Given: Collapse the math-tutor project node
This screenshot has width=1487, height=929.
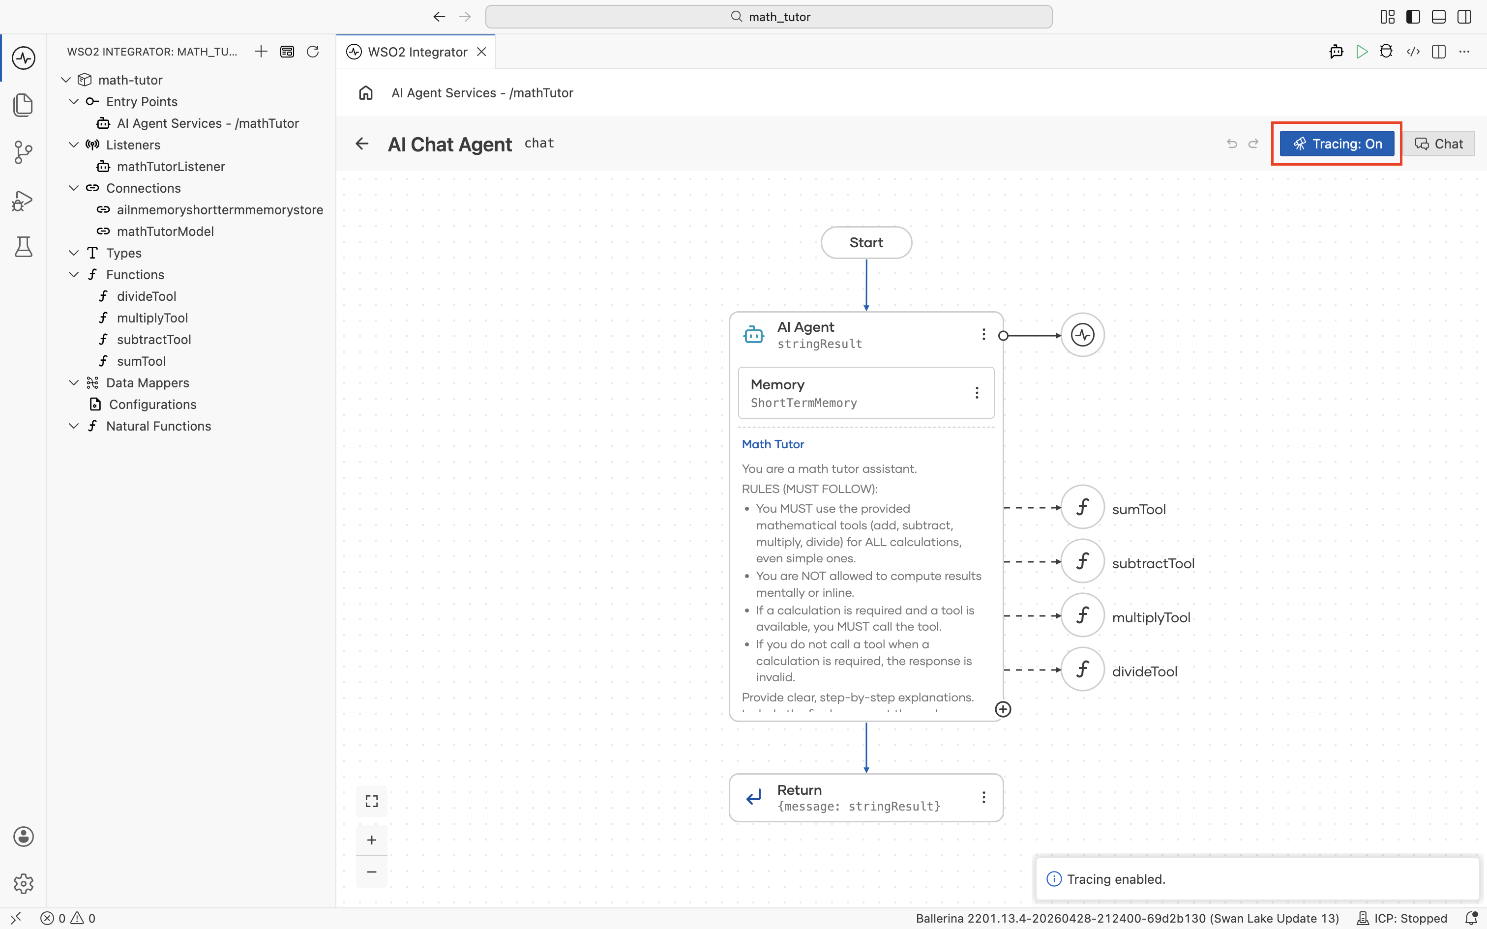Looking at the screenshot, I should coord(66,80).
